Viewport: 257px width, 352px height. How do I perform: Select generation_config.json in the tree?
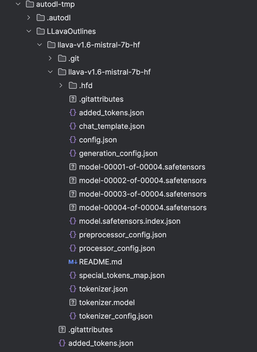[118, 153]
